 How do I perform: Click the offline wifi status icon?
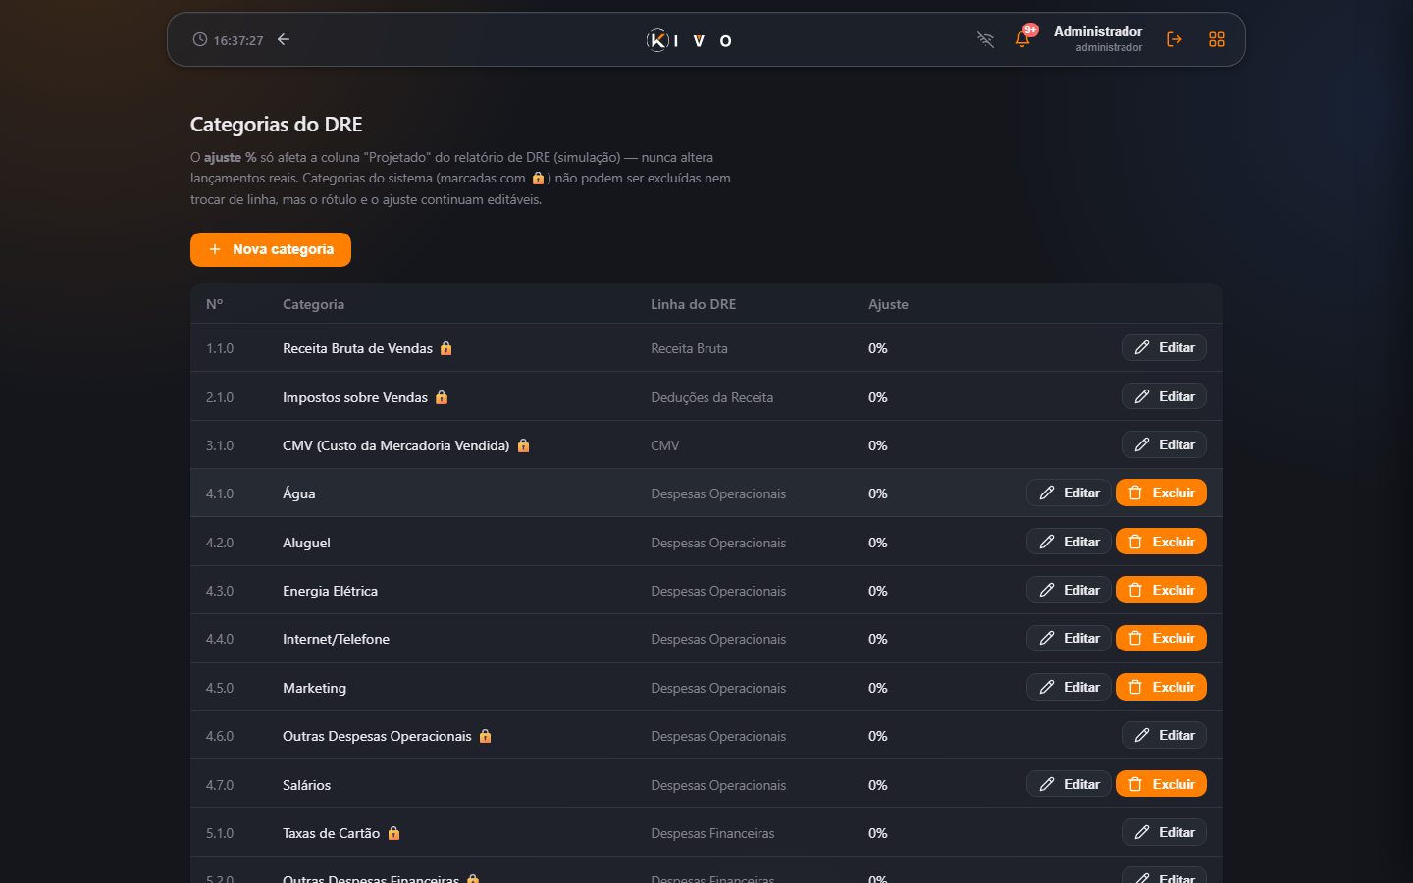pyautogui.click(x=986, y=39)
